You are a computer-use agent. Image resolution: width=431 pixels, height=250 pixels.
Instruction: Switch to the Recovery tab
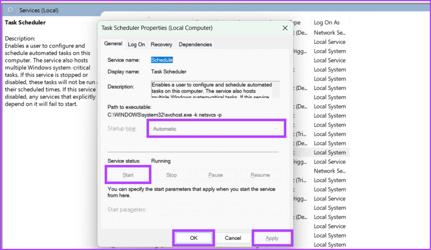point(161,44)
